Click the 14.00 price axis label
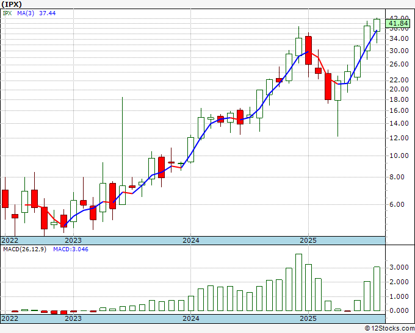This screenshot has height=333, width=415. 400,123
